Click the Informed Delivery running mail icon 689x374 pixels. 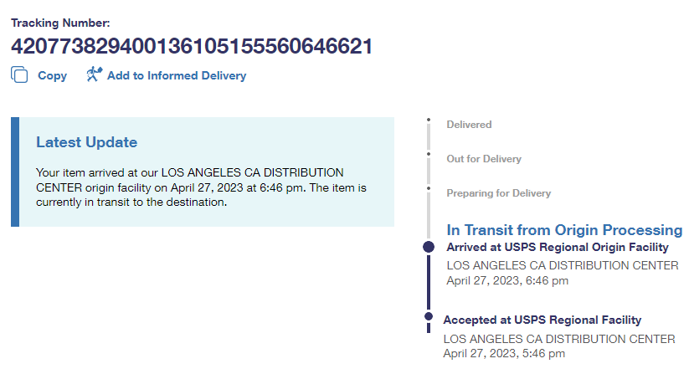(x=94, y=74)
